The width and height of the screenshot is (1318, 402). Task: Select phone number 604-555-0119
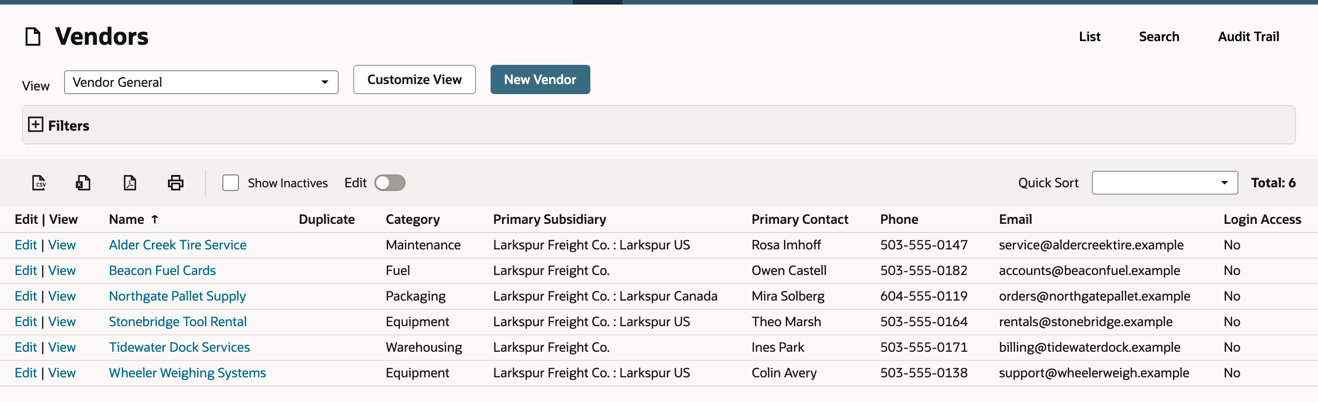(924, 296)
